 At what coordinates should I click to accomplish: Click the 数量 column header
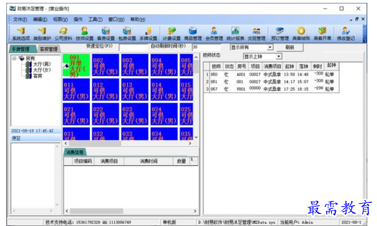tap(181, 161)
